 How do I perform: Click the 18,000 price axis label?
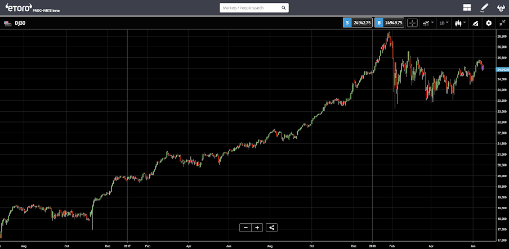502,219
